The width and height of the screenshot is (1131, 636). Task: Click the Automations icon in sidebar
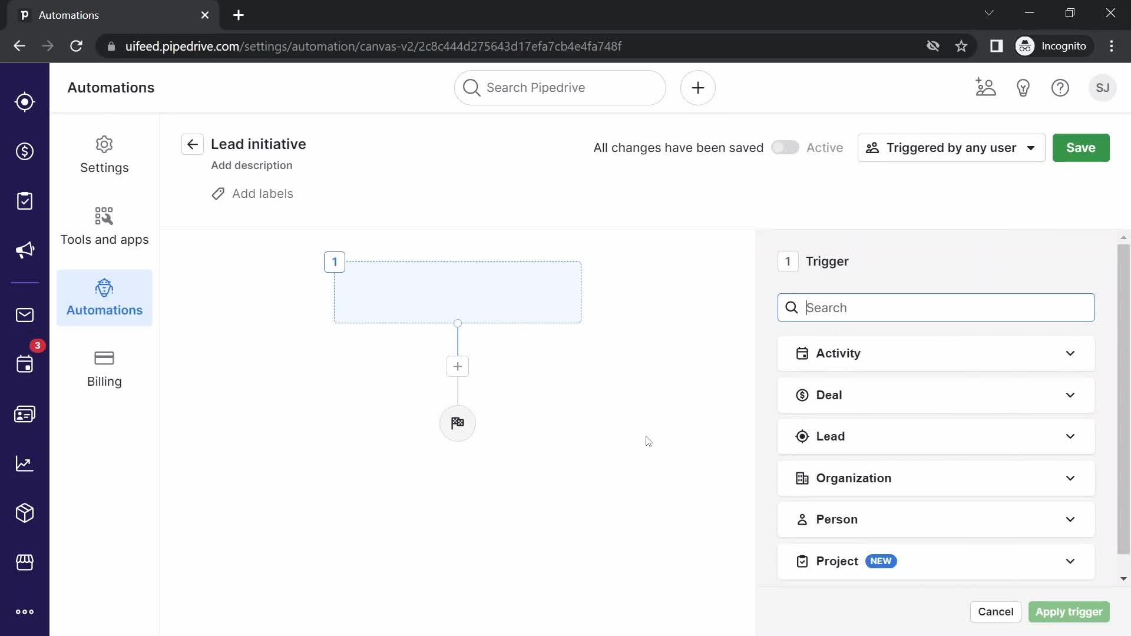click(x=104, y=287)
